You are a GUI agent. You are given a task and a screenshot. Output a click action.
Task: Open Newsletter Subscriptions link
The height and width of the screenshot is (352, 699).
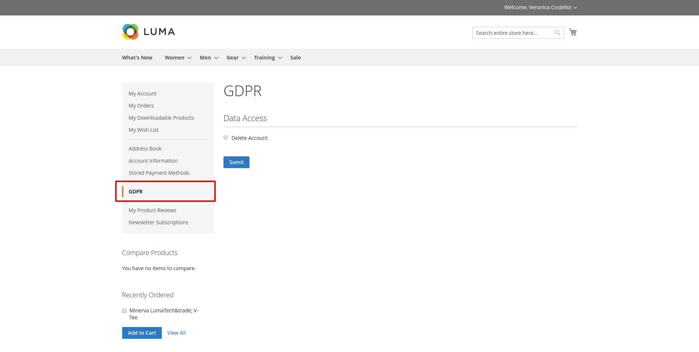[158, 222]
